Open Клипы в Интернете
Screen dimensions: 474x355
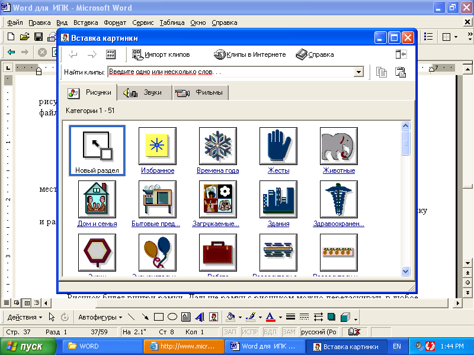coord(250,54)
